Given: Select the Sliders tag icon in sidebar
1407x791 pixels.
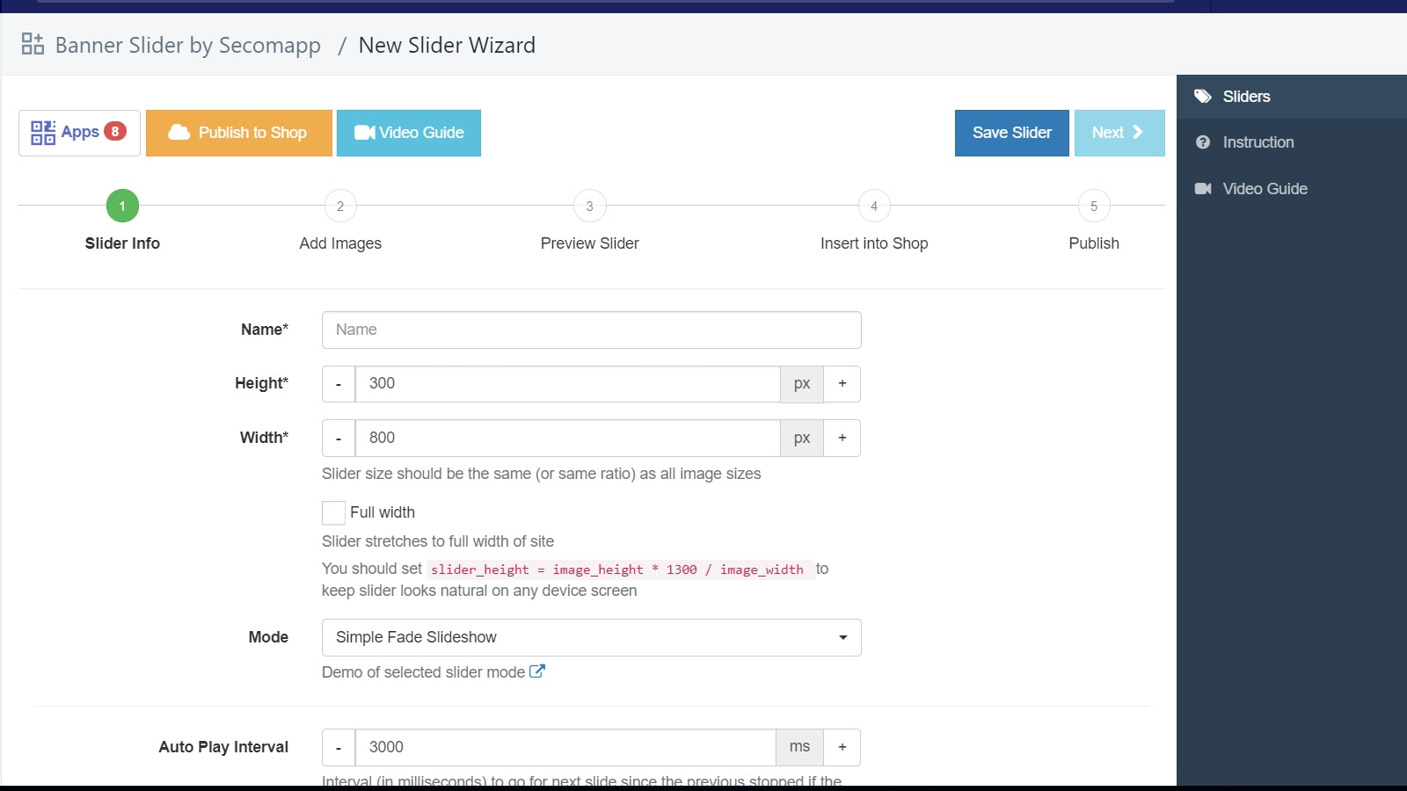Looking at the screenshot, I should 1202,97.
